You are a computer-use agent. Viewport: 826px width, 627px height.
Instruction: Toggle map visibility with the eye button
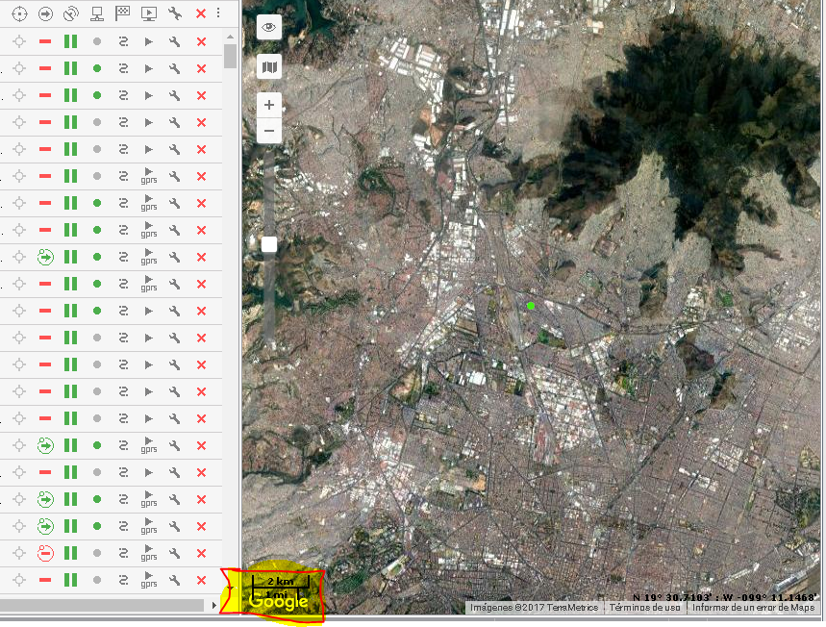(269, 28)
